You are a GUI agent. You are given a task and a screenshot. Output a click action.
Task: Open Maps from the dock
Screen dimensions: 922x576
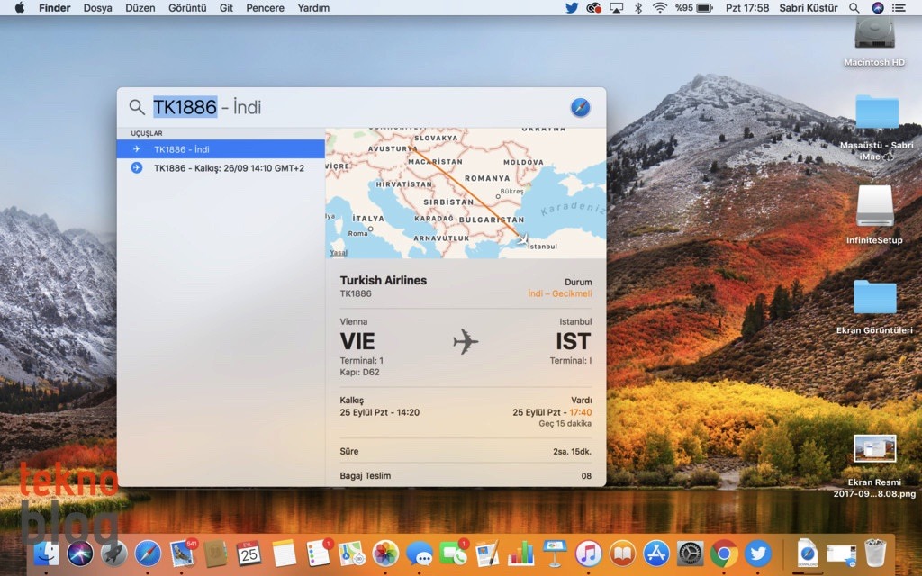click(352, 553)
